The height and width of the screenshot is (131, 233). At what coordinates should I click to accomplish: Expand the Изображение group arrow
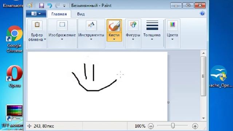point(62,39)
